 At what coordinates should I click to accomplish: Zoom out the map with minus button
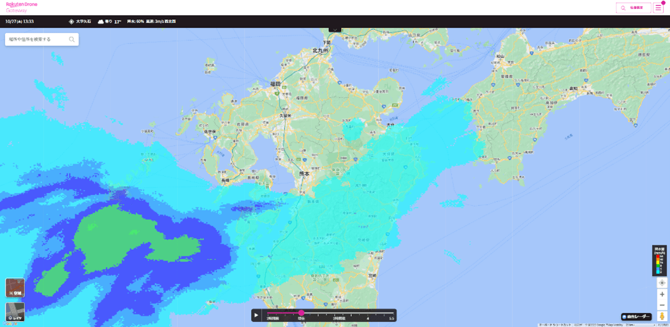pos(662,305)
